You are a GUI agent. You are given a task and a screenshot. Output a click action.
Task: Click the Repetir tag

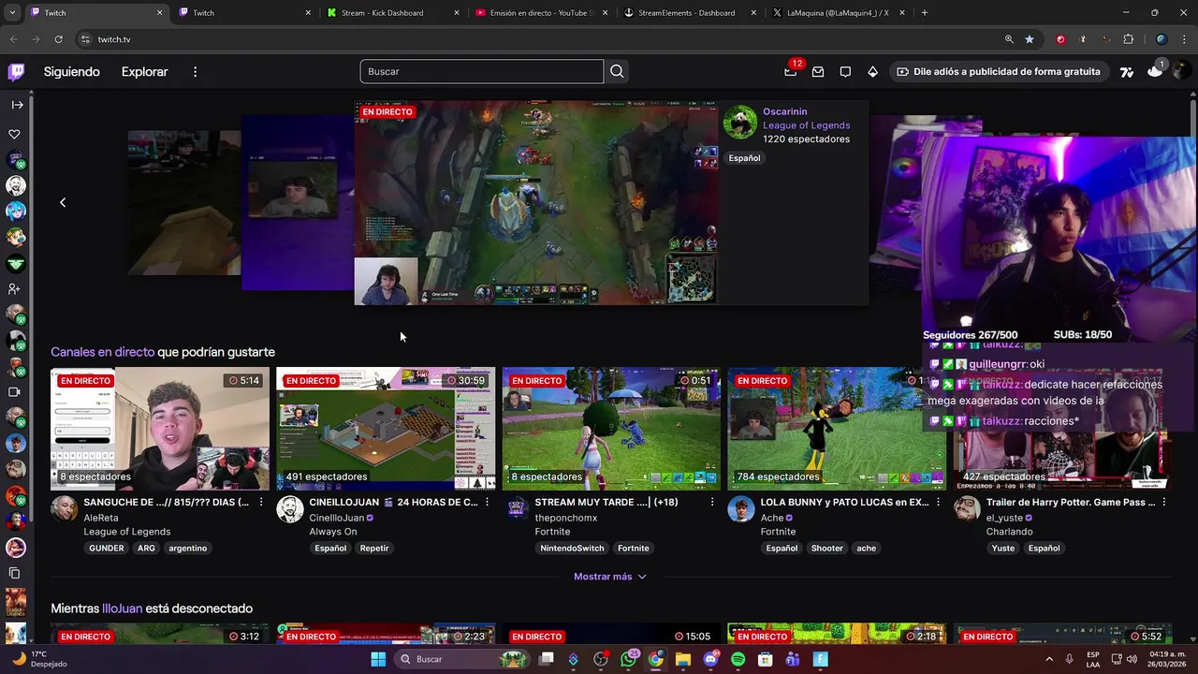(374, 548)
